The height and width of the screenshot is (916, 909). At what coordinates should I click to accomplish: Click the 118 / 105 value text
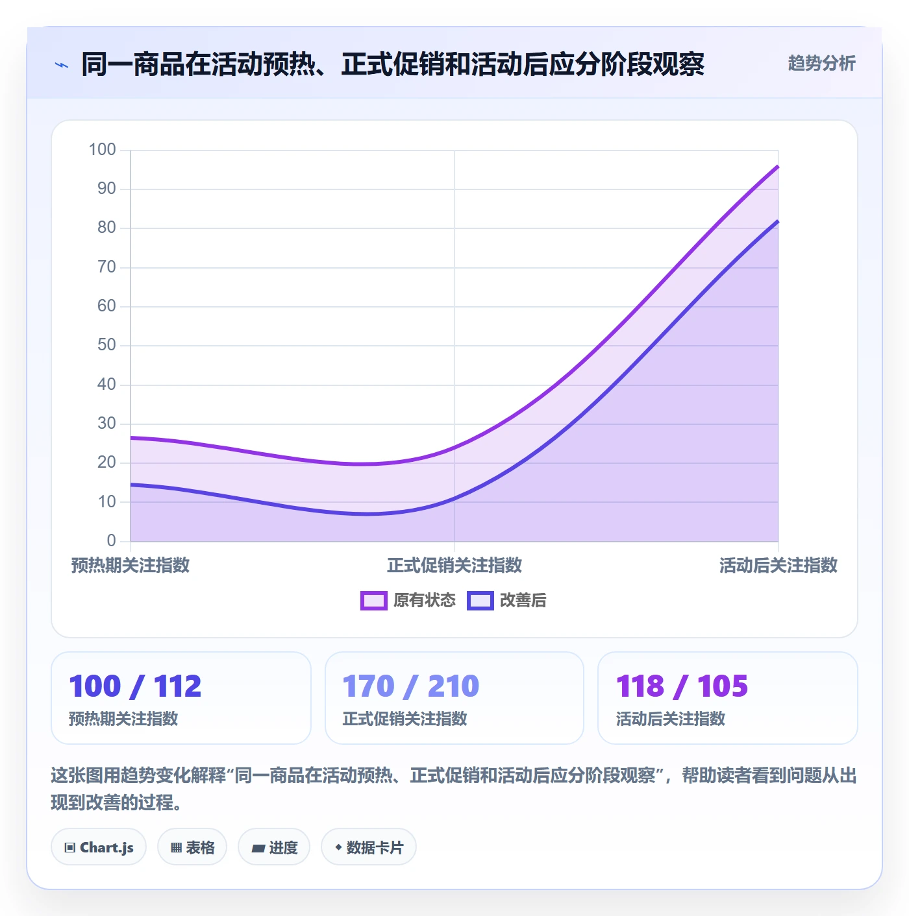point(682,686)
